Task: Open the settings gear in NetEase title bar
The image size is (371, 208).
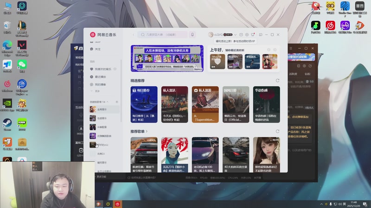Action: 247,35
